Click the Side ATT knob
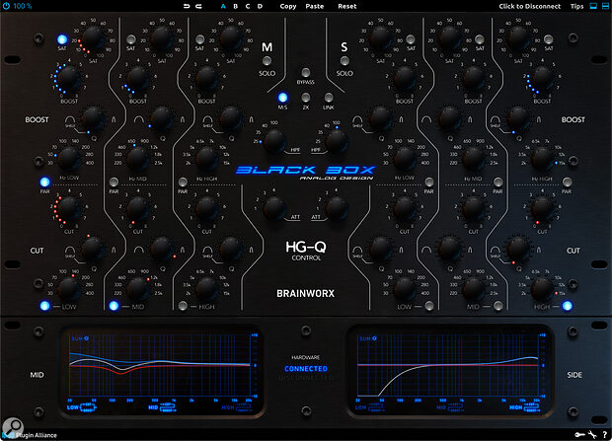 coord(337,207)
